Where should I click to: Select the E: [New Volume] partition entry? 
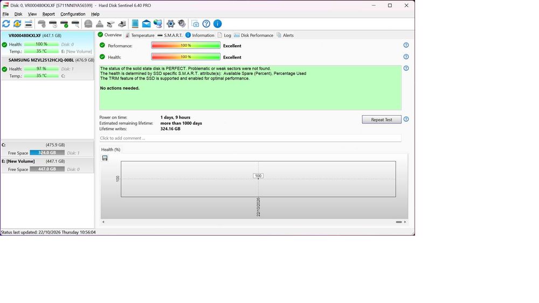pos(47,165)
